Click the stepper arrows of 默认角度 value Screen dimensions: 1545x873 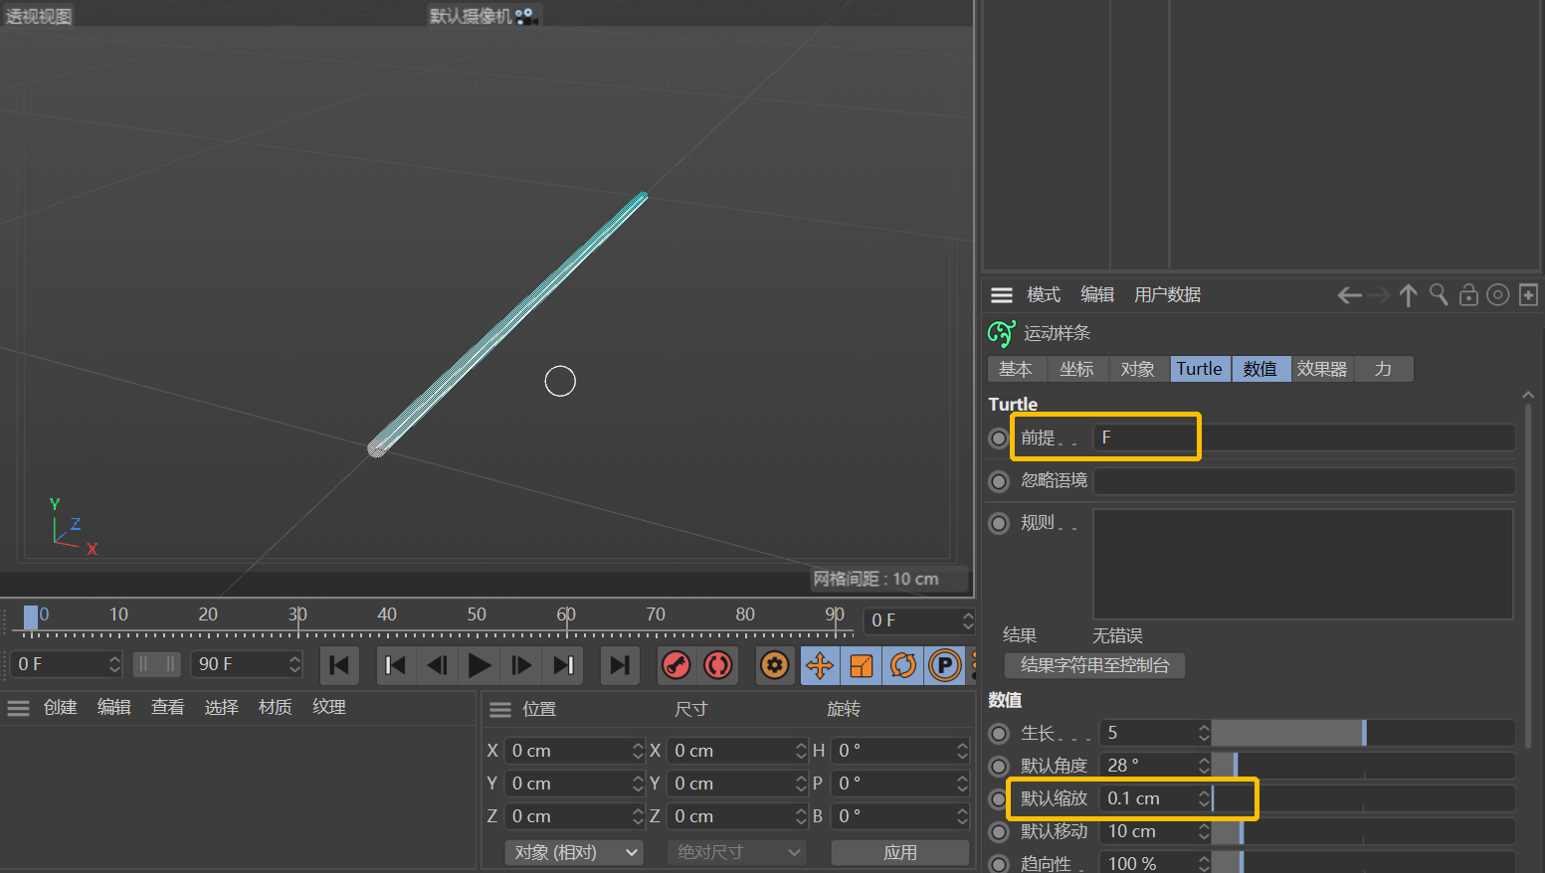click(1204, 766)
